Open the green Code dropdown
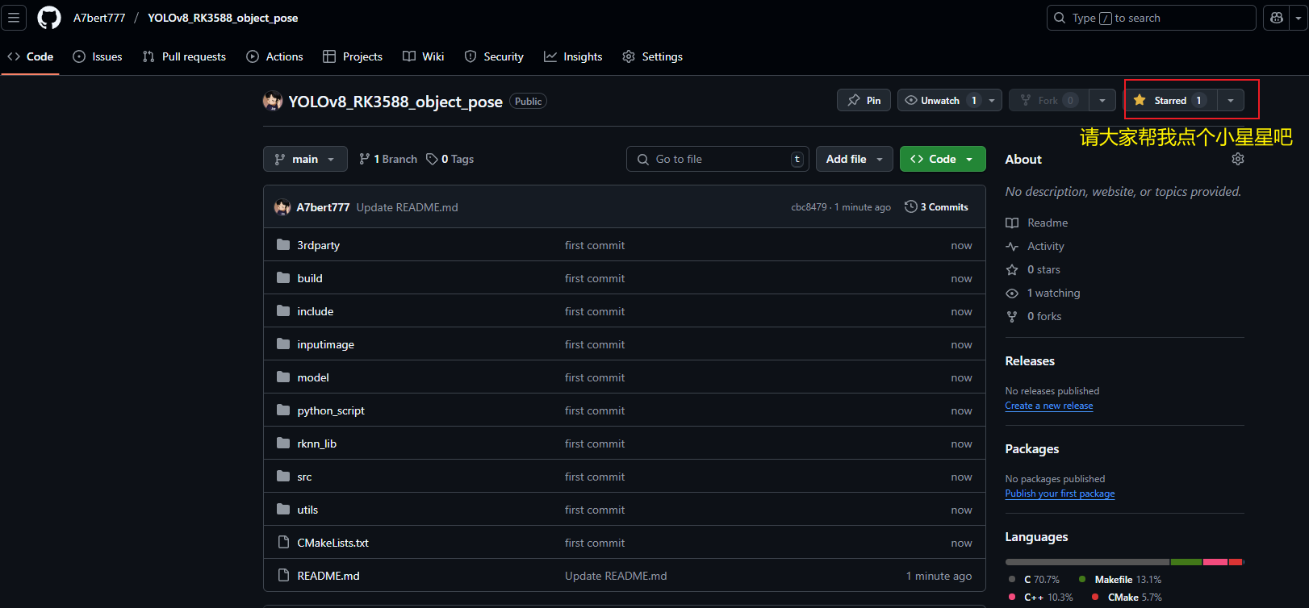This screenshot has width=1309, height=608. click(943, 159)
